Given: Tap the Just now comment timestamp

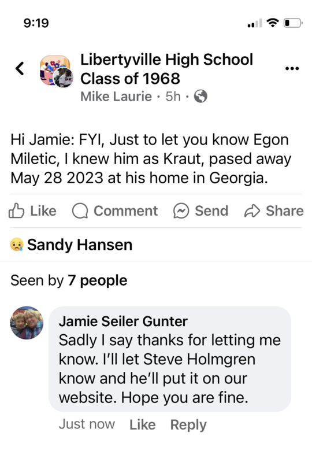Looking at the screenshot, I should 87,424.
